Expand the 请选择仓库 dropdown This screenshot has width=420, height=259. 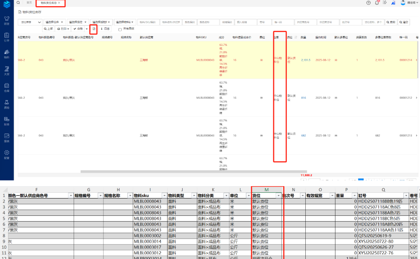coord(54,22)
